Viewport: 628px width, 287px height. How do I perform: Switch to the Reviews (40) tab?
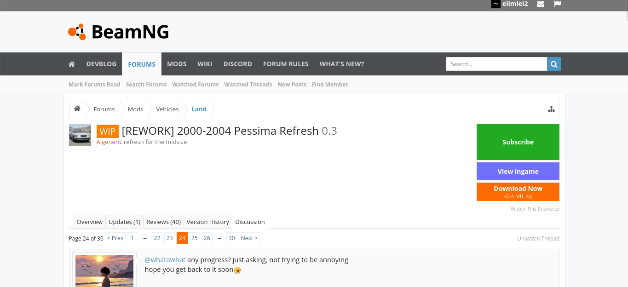(163, 222)
